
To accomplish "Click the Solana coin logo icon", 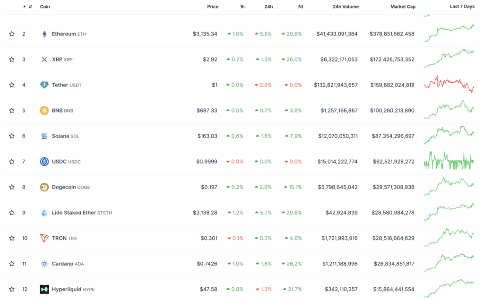I will click(x=44, y=136).
